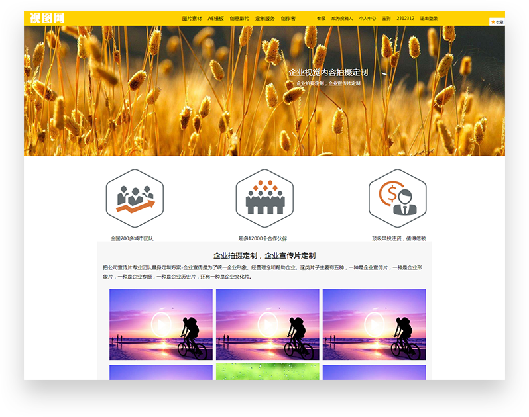Open the green bubbles video thumbnail

[x=268, y=372]
